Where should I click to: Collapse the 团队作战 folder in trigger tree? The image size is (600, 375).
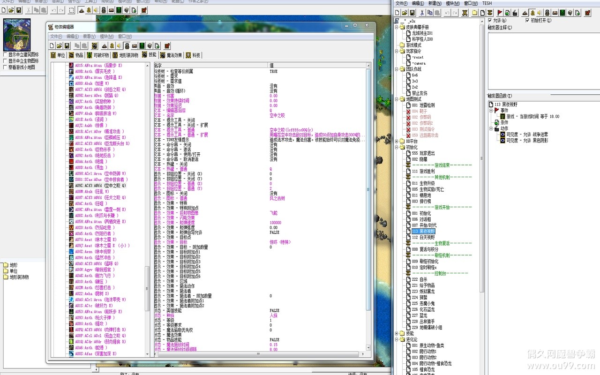[397, 69]
